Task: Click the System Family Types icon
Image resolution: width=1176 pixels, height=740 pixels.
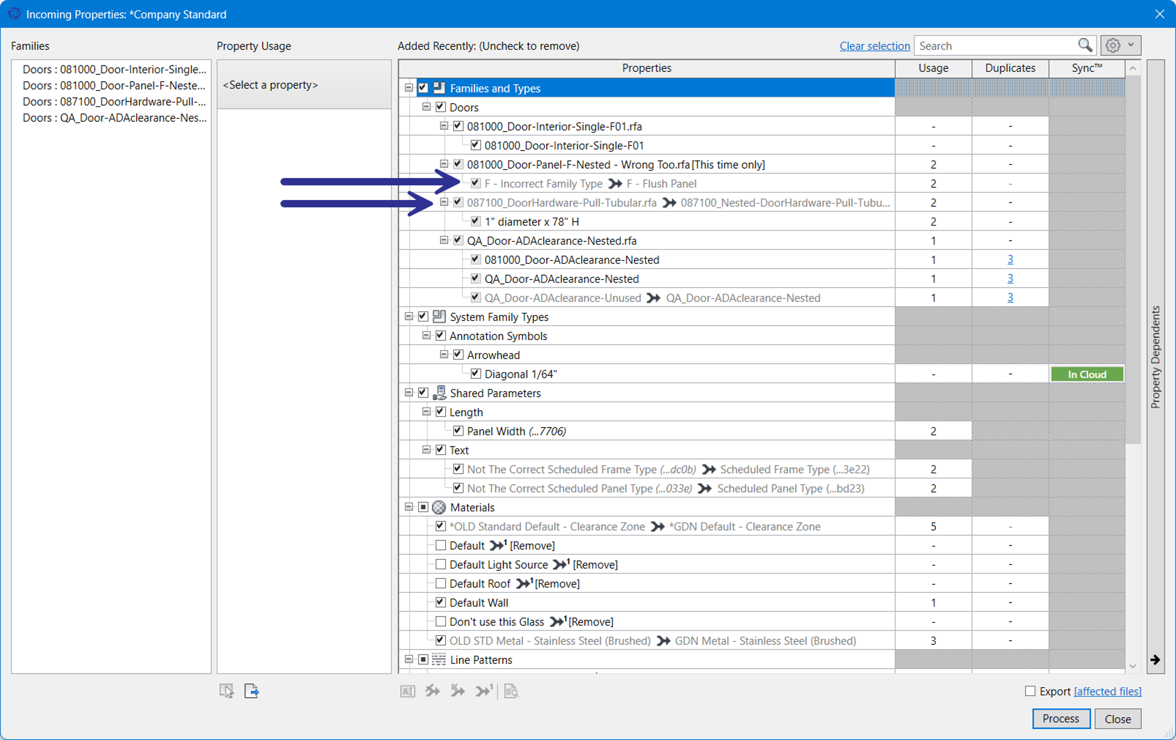Action: tap(439, 317)
